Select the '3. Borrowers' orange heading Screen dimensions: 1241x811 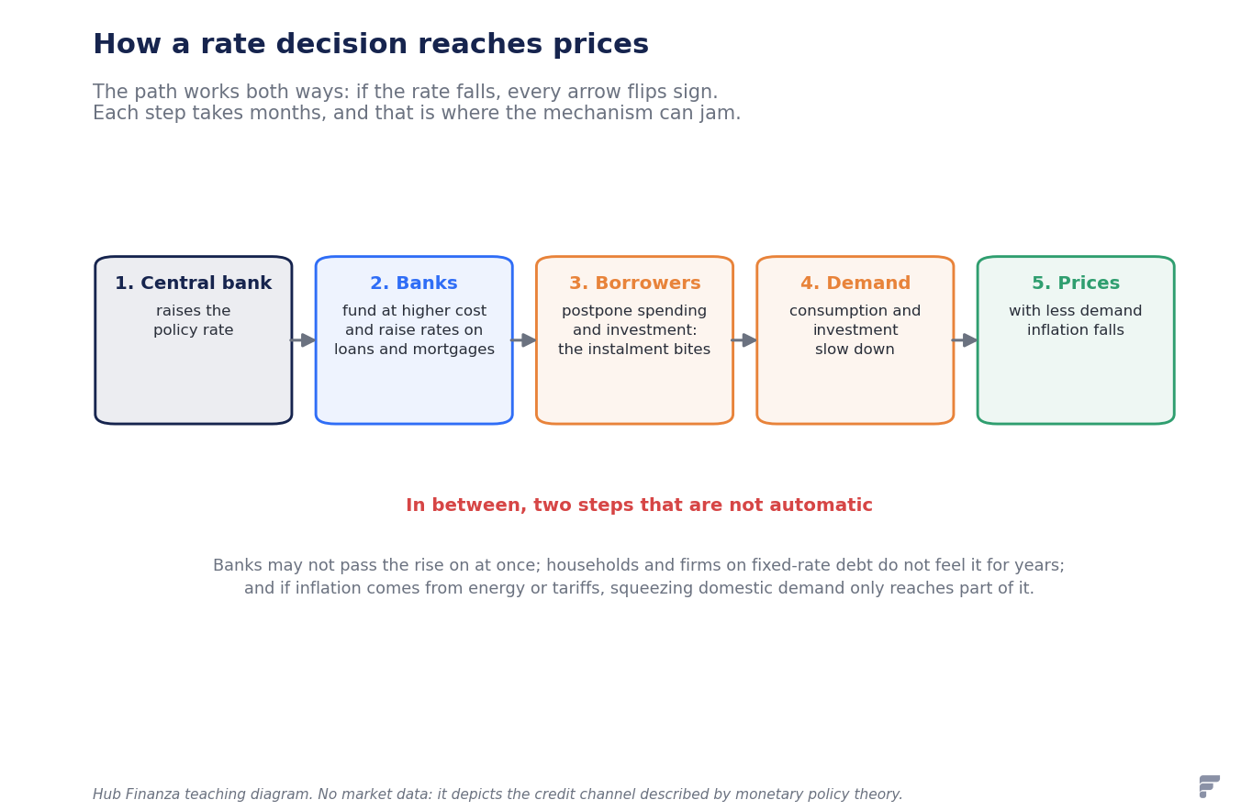pyautogui.click(x=634, y=283)
